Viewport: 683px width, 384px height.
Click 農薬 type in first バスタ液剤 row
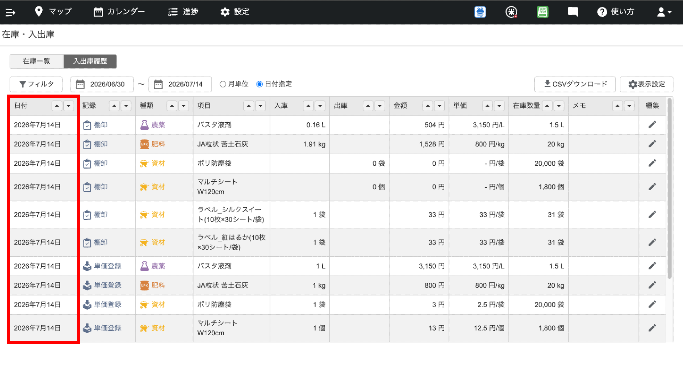pyautogui.click(x=153, y=125)
